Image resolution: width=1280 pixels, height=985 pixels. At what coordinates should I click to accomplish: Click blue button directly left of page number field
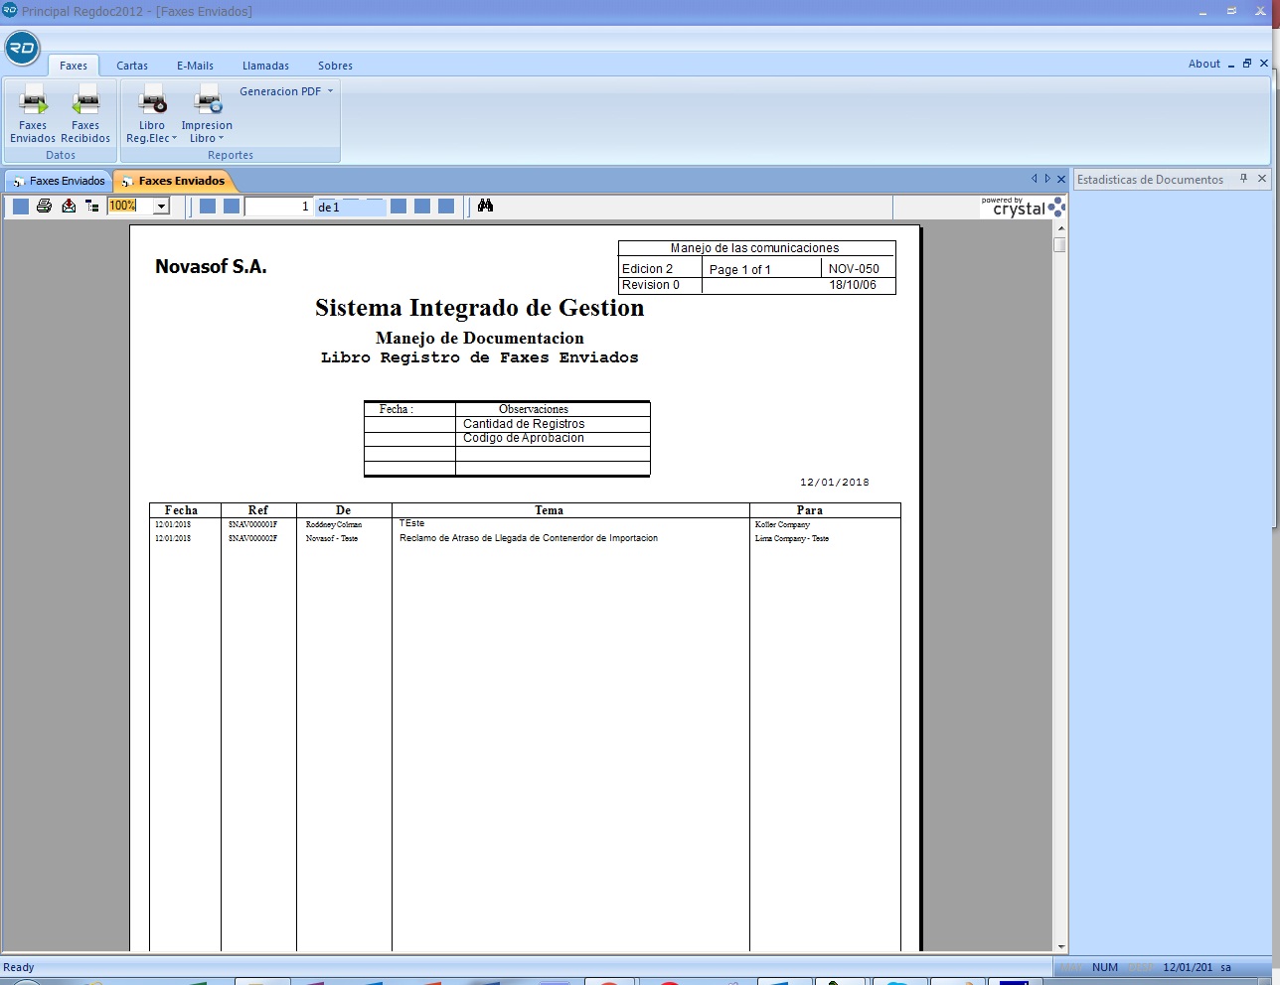[232, 206]
